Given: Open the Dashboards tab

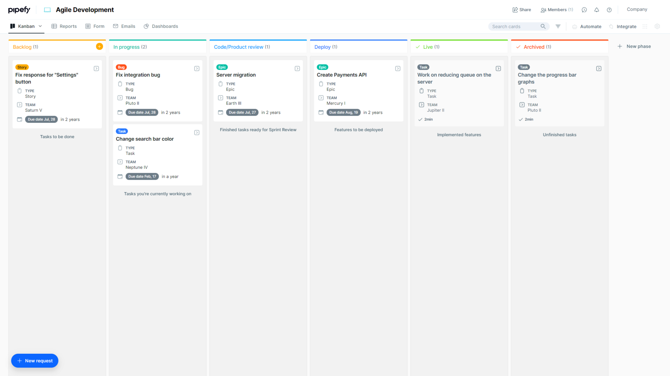Looking at the screenshot, I should [165, 26].
